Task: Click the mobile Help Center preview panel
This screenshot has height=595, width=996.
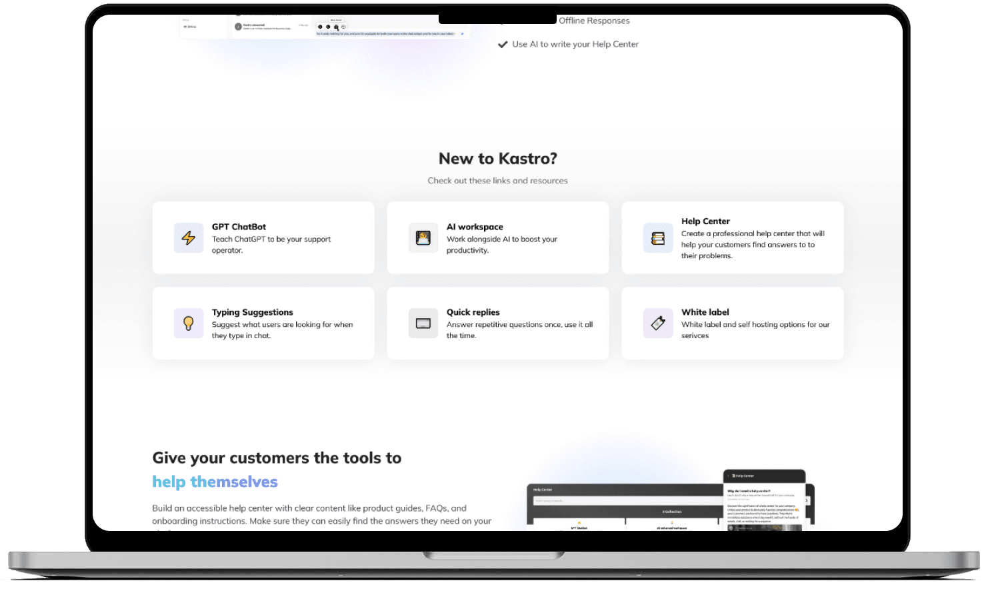Action: click(765, 500)
